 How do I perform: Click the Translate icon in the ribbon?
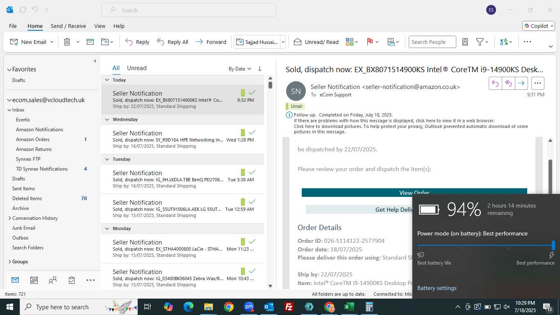504,42
